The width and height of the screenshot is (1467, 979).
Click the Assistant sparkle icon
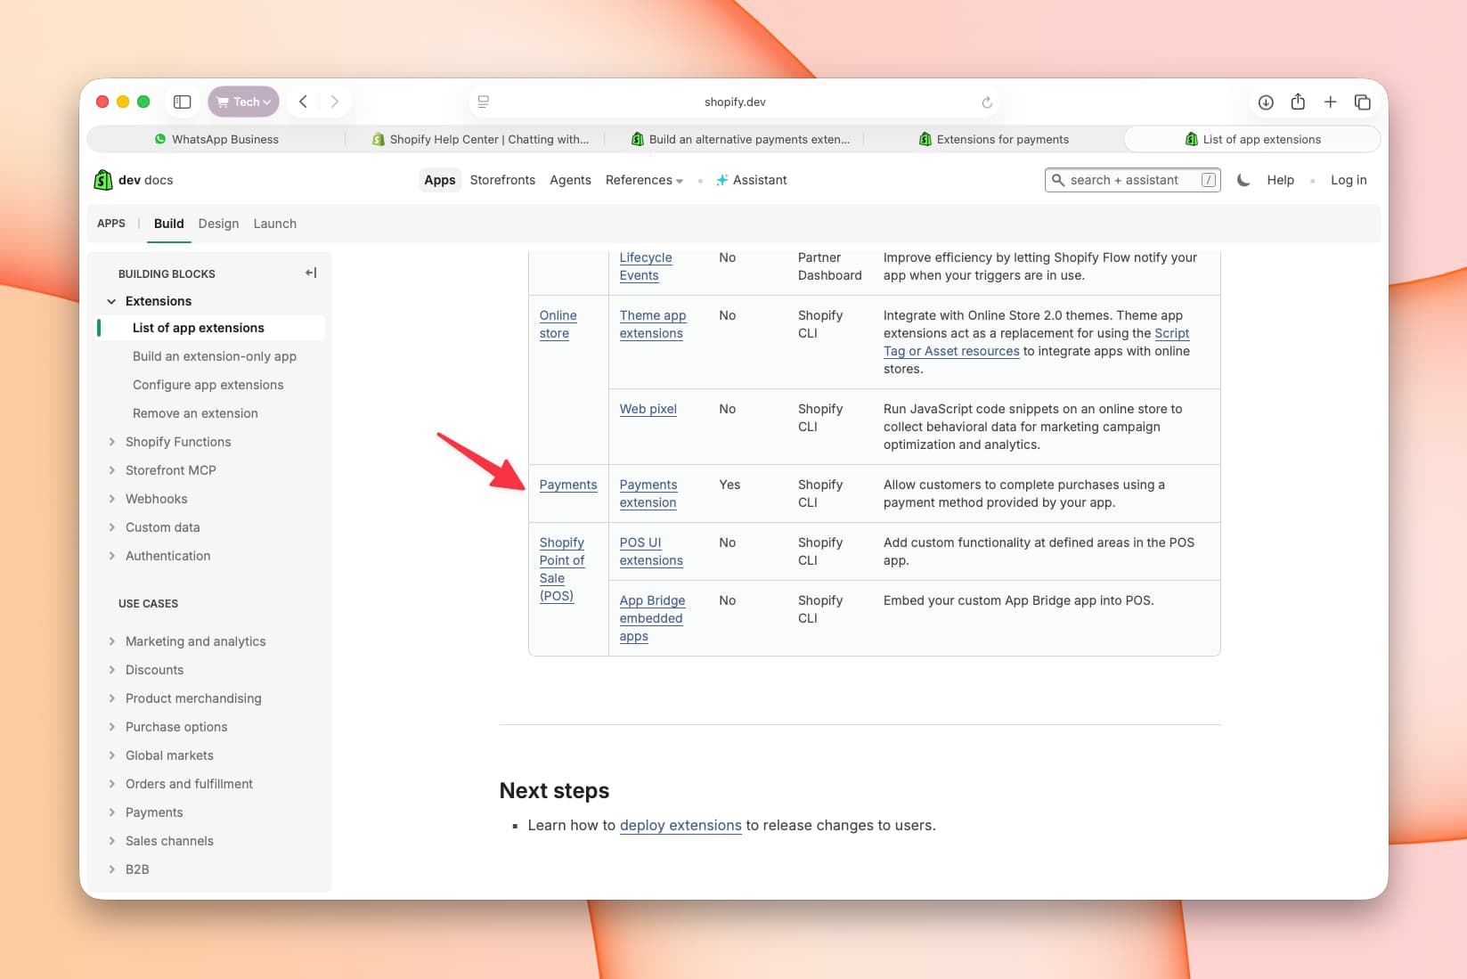point(722,180)
